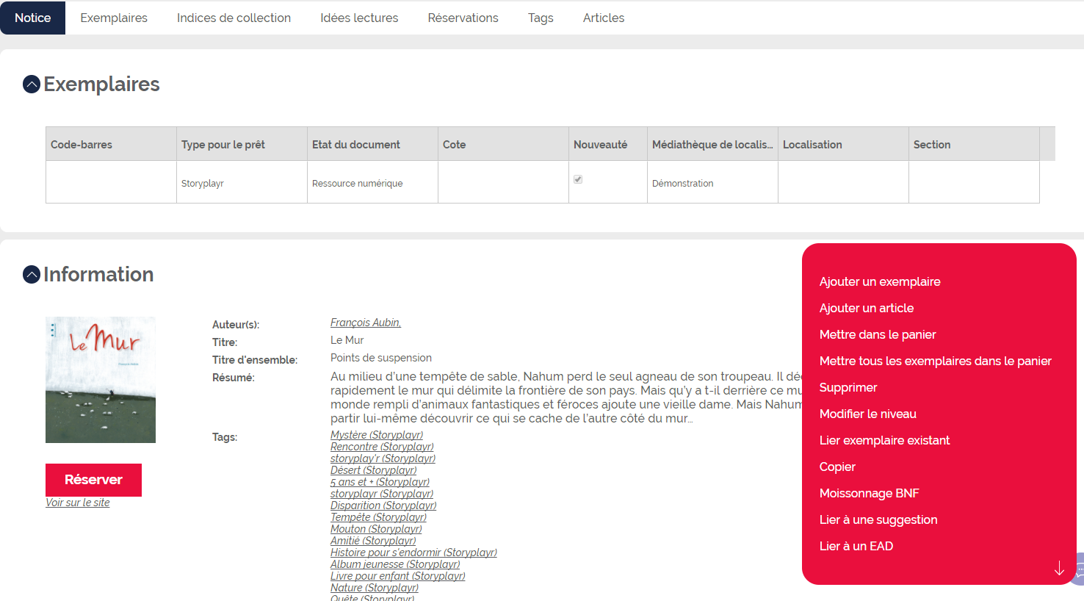Select Lier à un EAD
Screen dimensions: 1084x601
coord(856,546)
